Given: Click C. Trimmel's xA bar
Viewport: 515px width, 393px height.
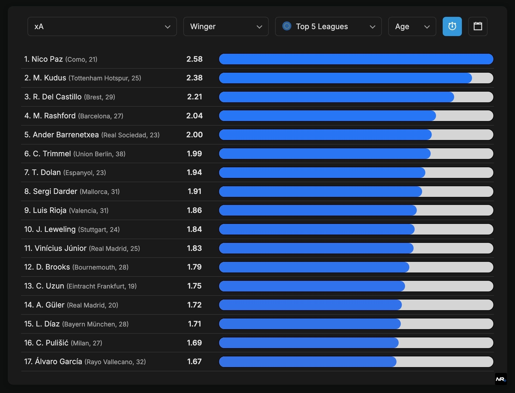Looking at the screenshot, I should [x=356, y=154].
